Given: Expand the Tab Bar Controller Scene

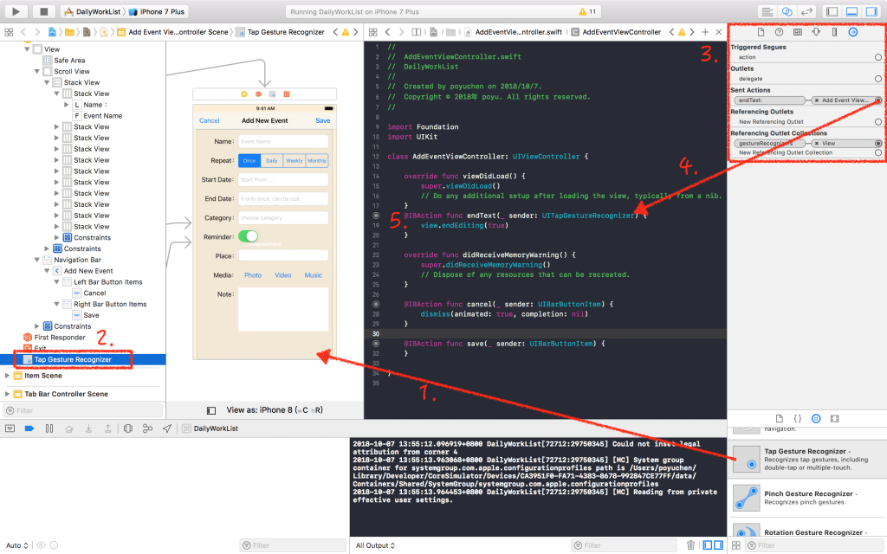Looking at the screenshot, I should click(7, 394).
